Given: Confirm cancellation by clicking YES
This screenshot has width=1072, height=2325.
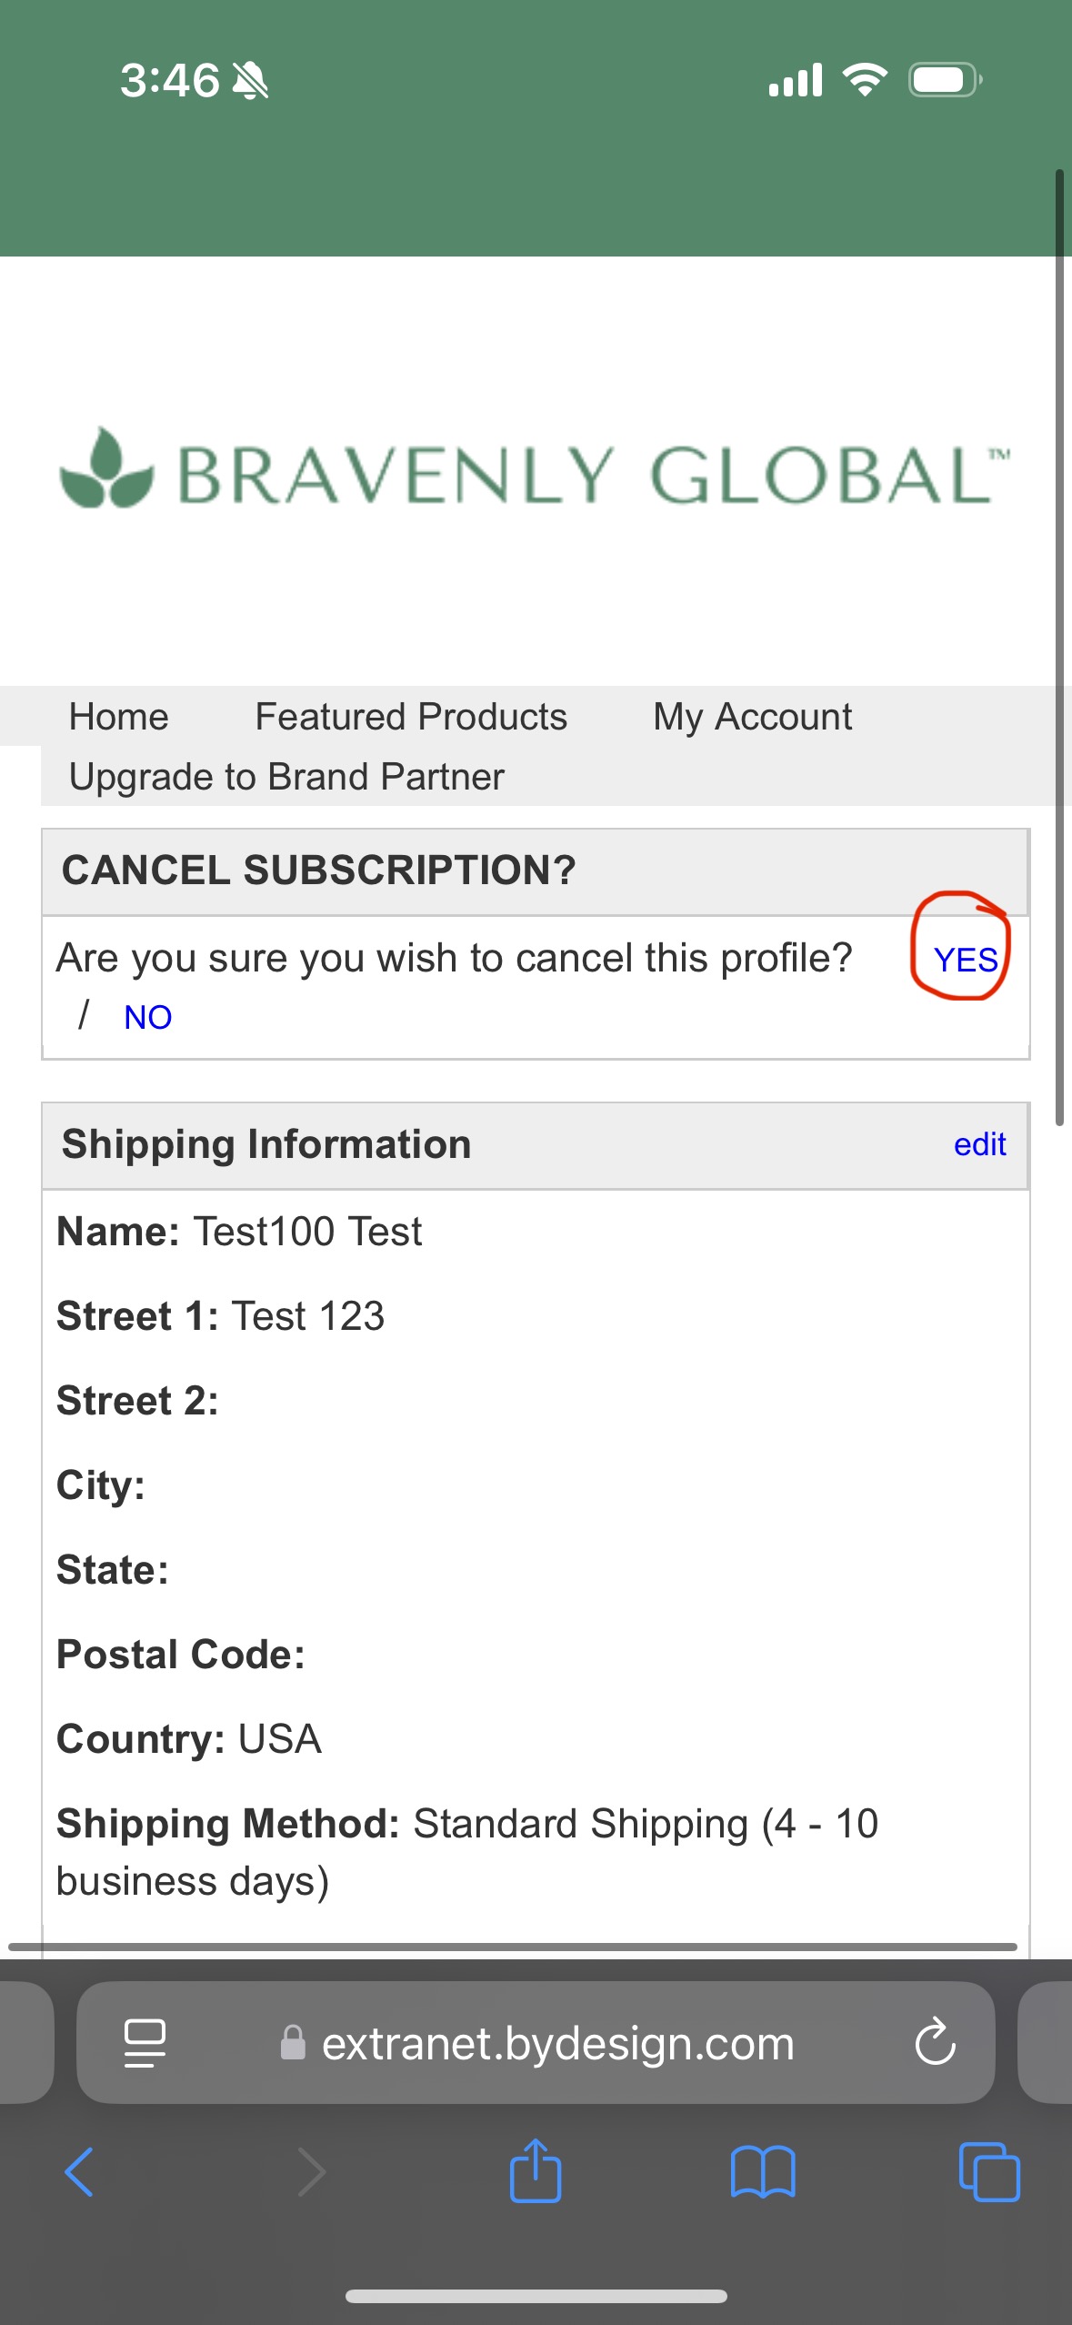Looking at the screenshot, I should (x=966, y=960).
